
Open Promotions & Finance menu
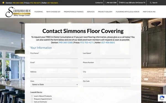[x=74, y=12]
